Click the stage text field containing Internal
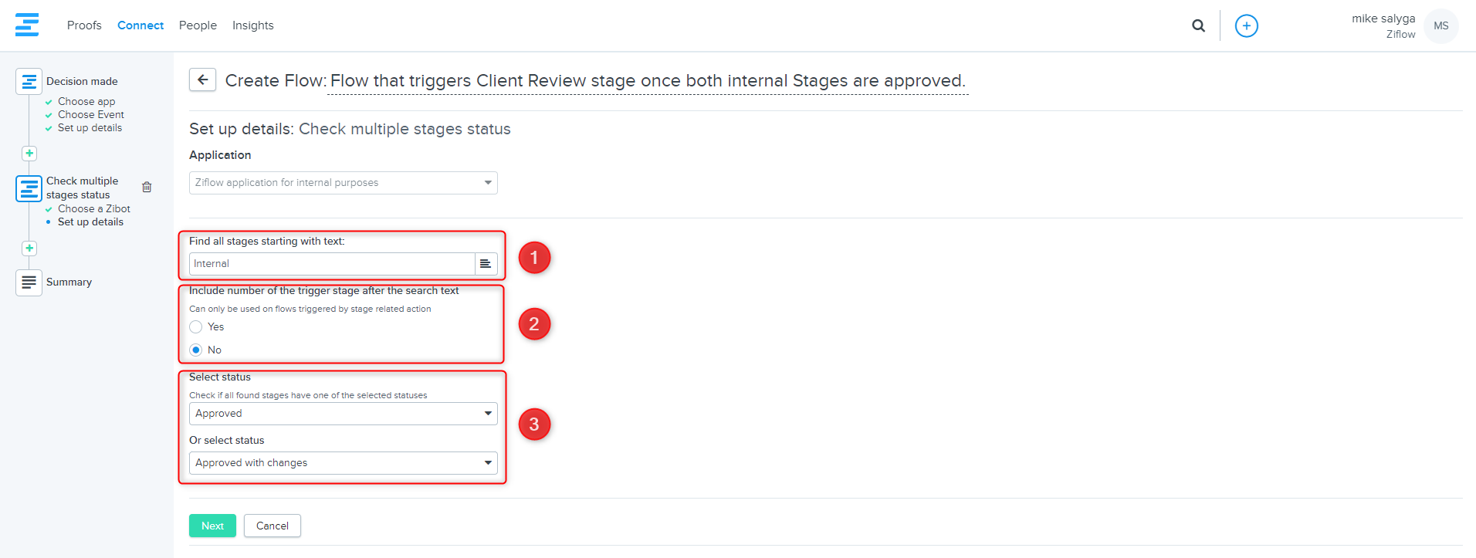This screenshot has height=558, width=1476. (332, 264)
